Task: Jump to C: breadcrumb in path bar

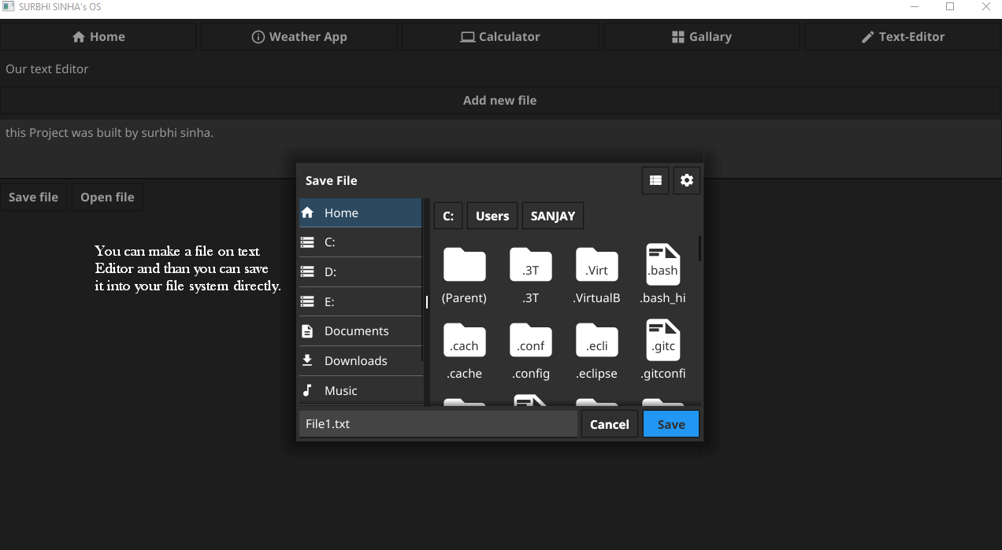Action: (x=447, y=216)
